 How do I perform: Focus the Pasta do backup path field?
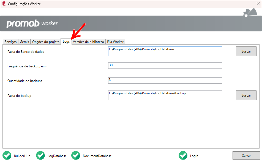click(165, 95)
